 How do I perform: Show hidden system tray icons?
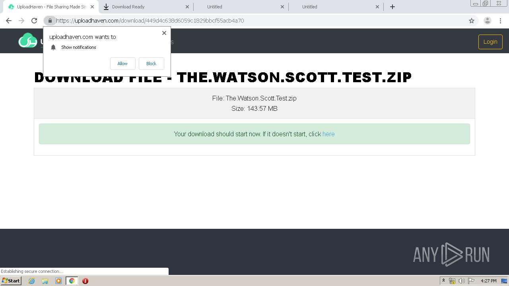[443, 280]
